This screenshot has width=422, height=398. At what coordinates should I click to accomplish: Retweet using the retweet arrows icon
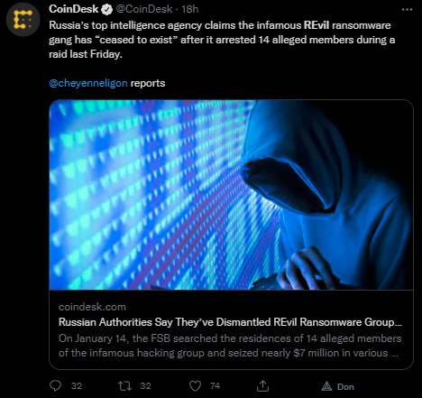pyautogui.click(x=124, y=385)
